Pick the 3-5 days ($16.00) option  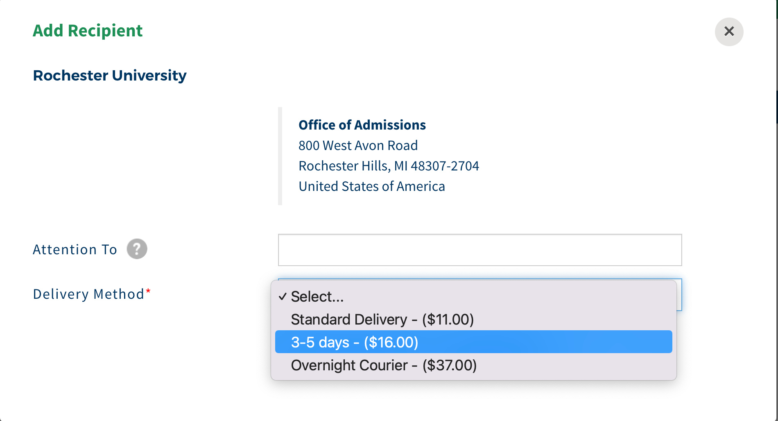[355, 343]
